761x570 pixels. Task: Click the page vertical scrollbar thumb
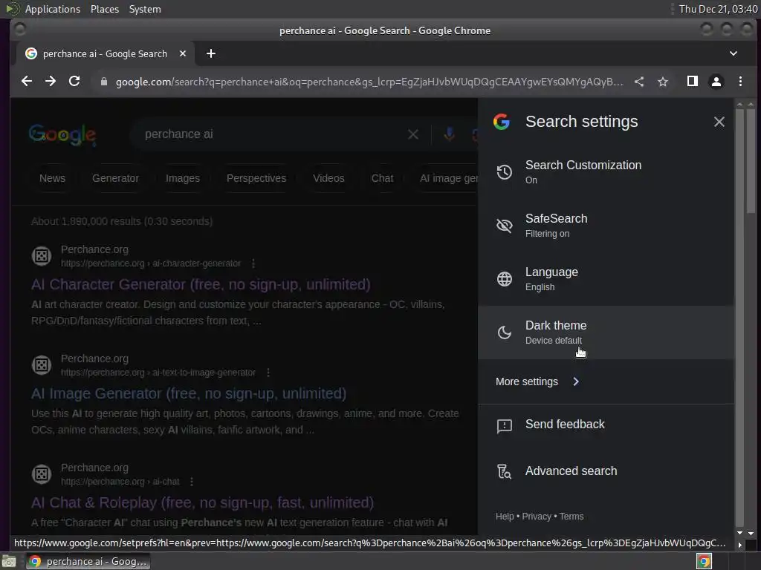point(751,160)
